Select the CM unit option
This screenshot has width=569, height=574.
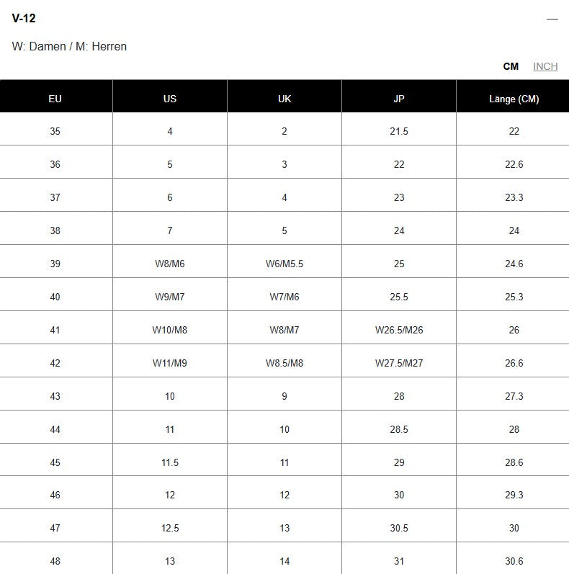(x=511, y=66)
